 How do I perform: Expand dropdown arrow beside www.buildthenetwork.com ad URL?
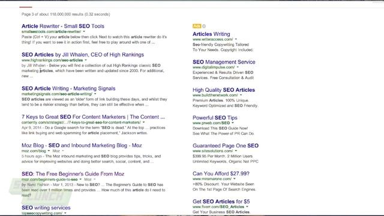(241, 95)
